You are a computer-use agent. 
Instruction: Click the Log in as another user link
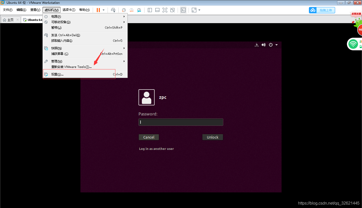pyautogui.click(x=156, y=149)
